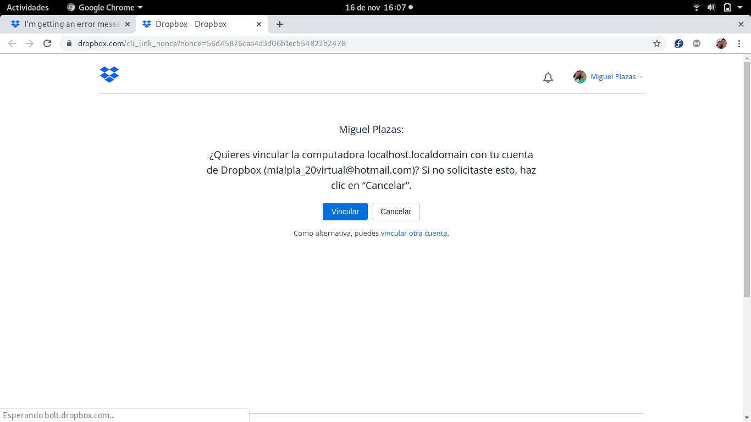Click the clock showing 16 de nov 16:07

point(375,7)
